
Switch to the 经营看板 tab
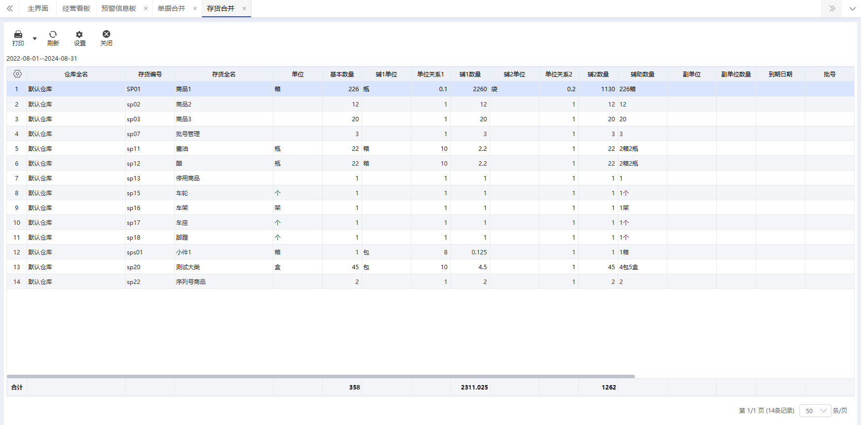(x=76, y=8)
